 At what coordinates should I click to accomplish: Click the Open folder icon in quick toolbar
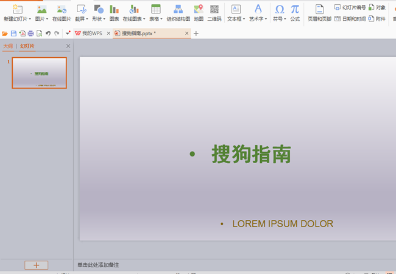5,33
